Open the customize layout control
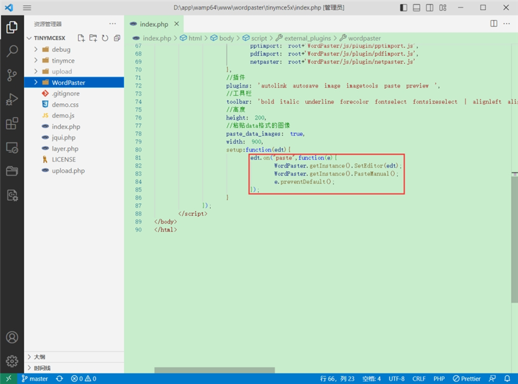This screenshot has height=384, width=518. tap(443, 8)
